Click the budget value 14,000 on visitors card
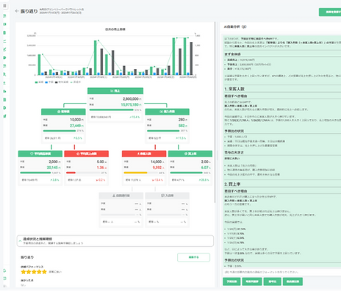The height and width of the screenshot is (291, 341). point(156,162)
